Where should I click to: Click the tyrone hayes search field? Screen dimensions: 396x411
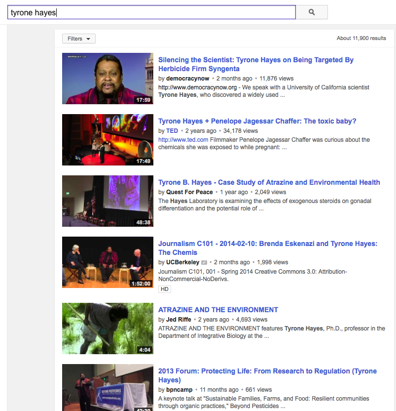pyautogui.click(x=151, y=12)
